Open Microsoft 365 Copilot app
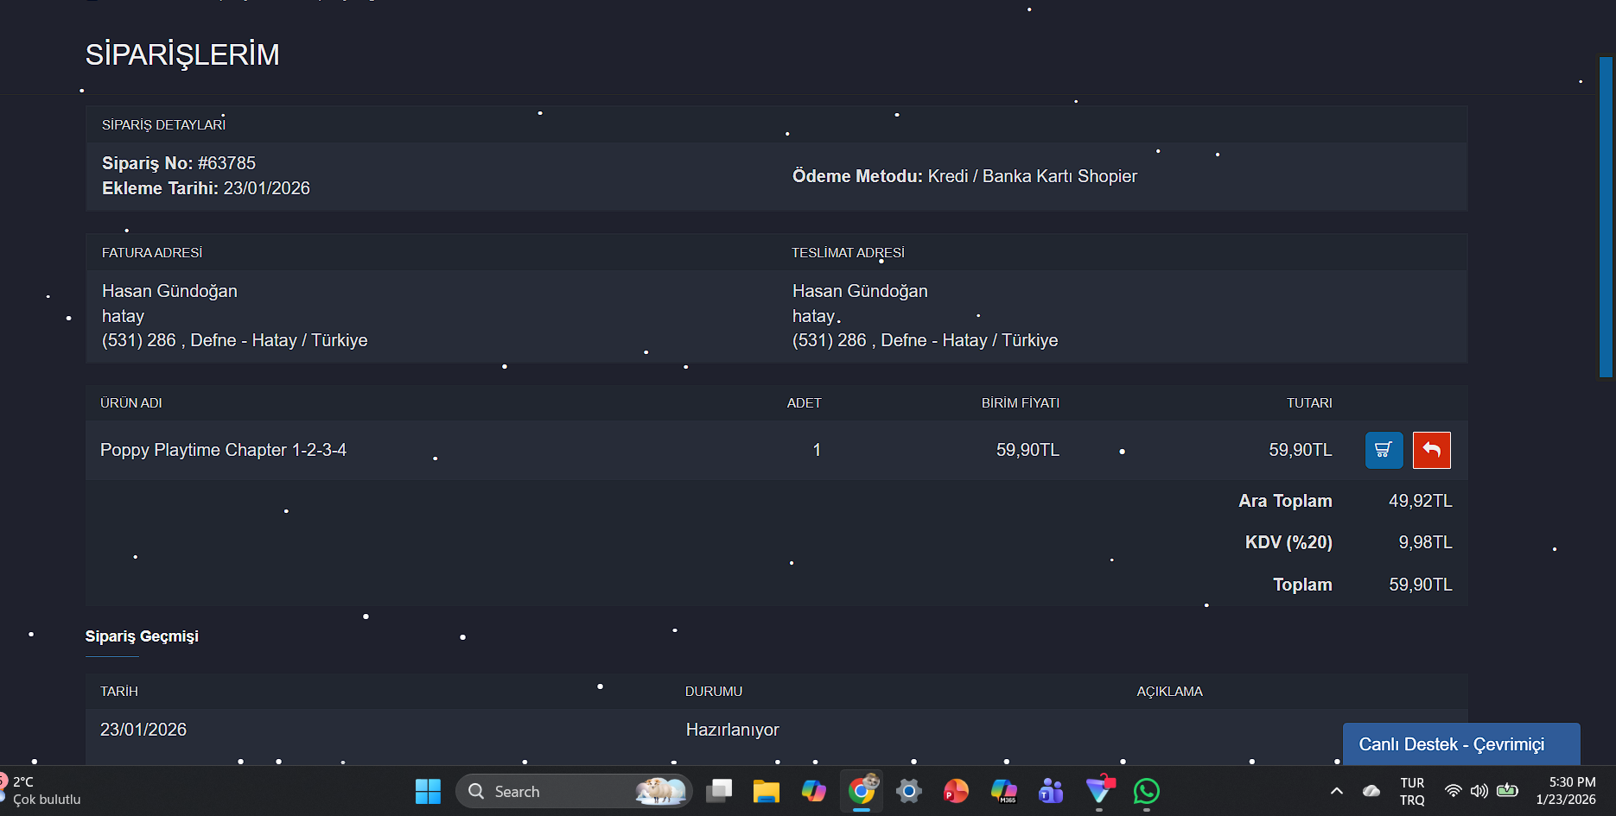 tap(1003, 791)
